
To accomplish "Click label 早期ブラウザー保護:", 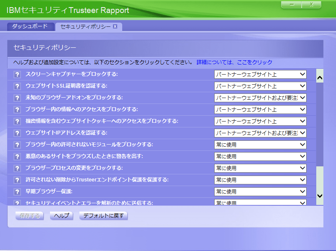I will point(49,191).
